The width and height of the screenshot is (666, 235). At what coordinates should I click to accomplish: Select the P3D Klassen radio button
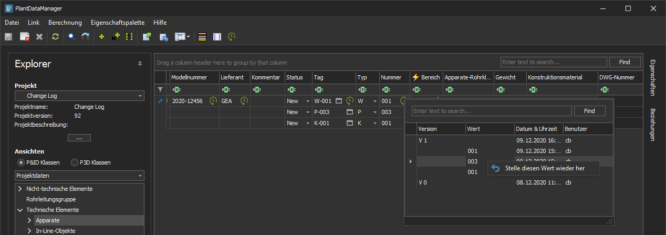(74, 162)
